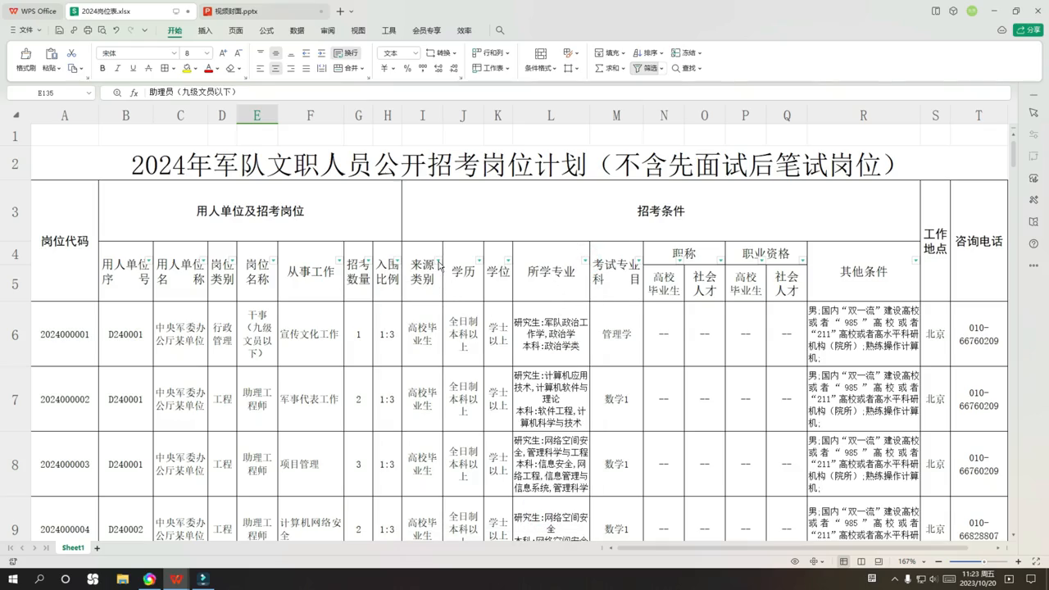
Task: Toggle bold formatting
Action: pos(102,69)
